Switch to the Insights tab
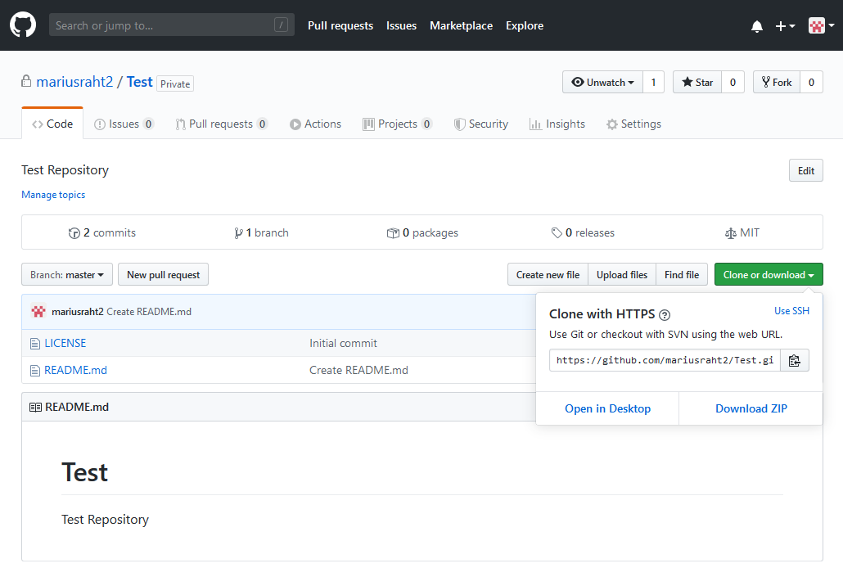843x568 pixels. (x=557, y=124)
